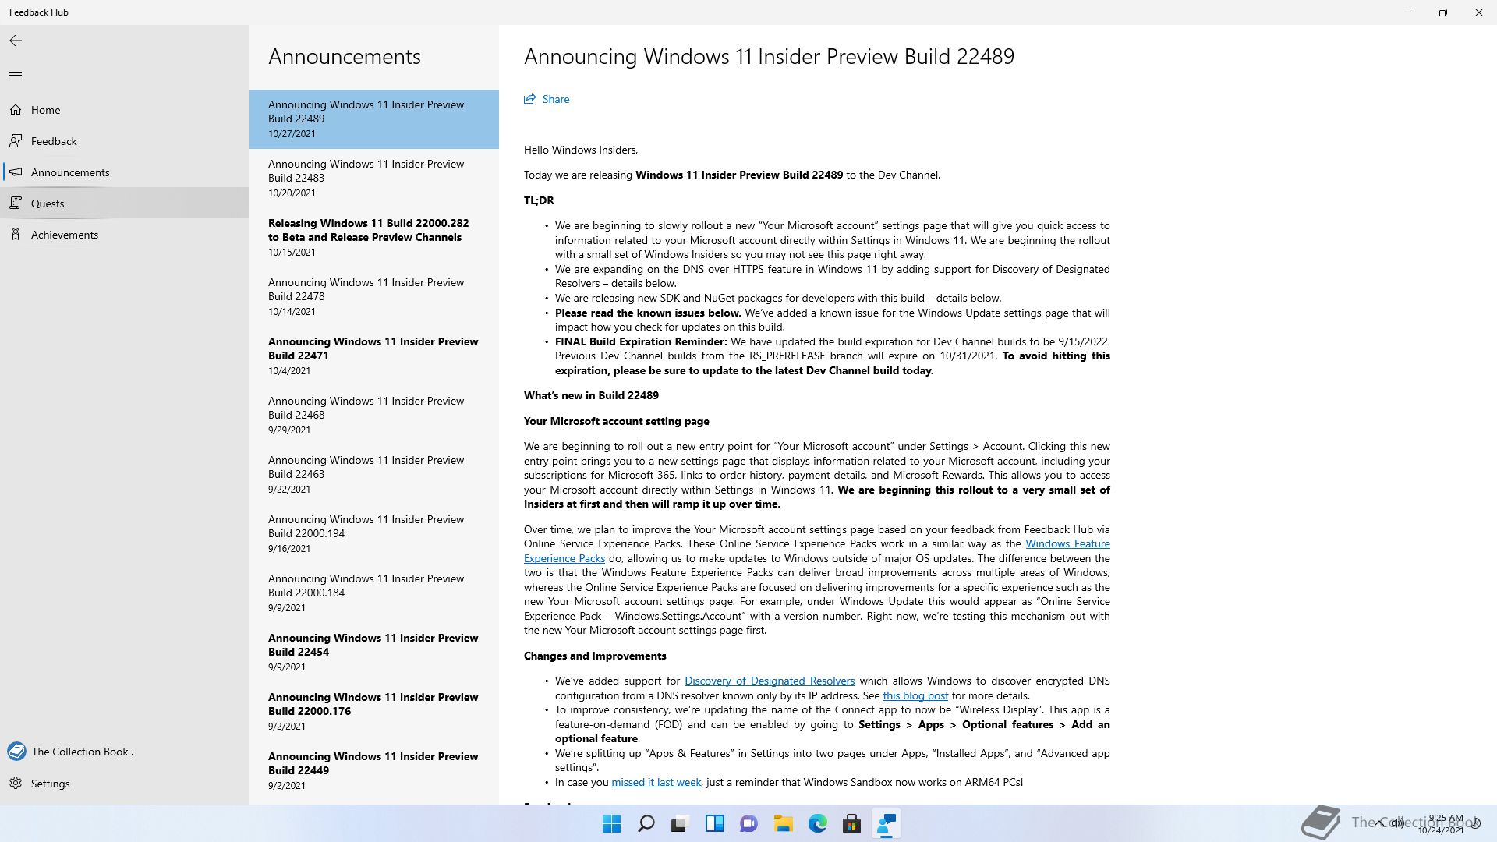The image size is (1497, 842).
Task: Click the Quests icon in sidebar
Action: [x=16, y=203]
